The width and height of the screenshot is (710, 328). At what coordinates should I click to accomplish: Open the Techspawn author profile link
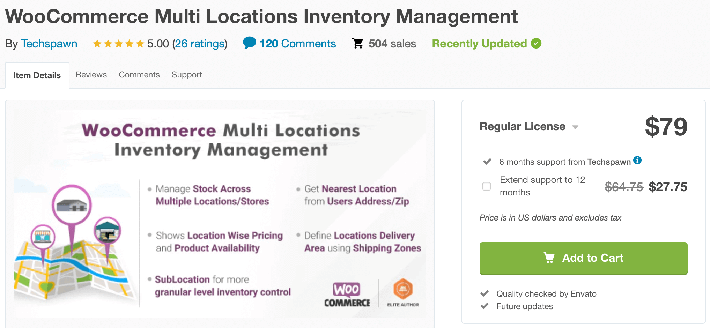pos(49,43)
